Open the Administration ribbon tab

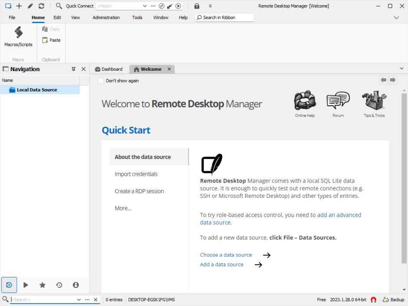point(106,17)
